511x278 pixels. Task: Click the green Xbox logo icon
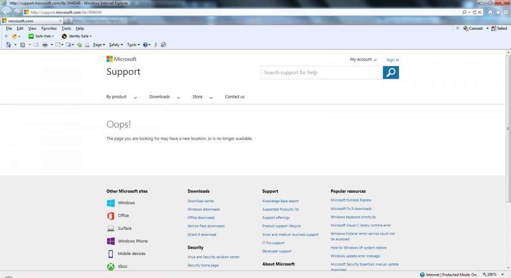(x=111, y=267)
